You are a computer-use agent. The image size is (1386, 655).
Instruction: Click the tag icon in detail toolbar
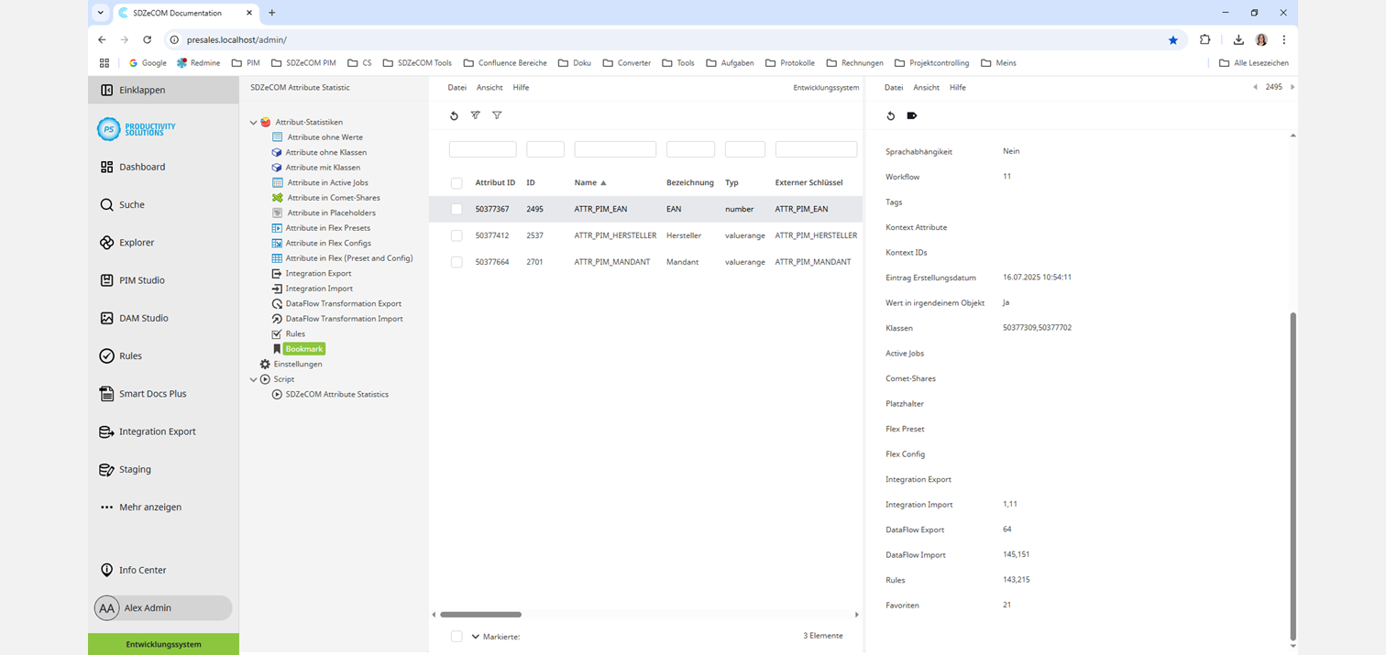911,115
